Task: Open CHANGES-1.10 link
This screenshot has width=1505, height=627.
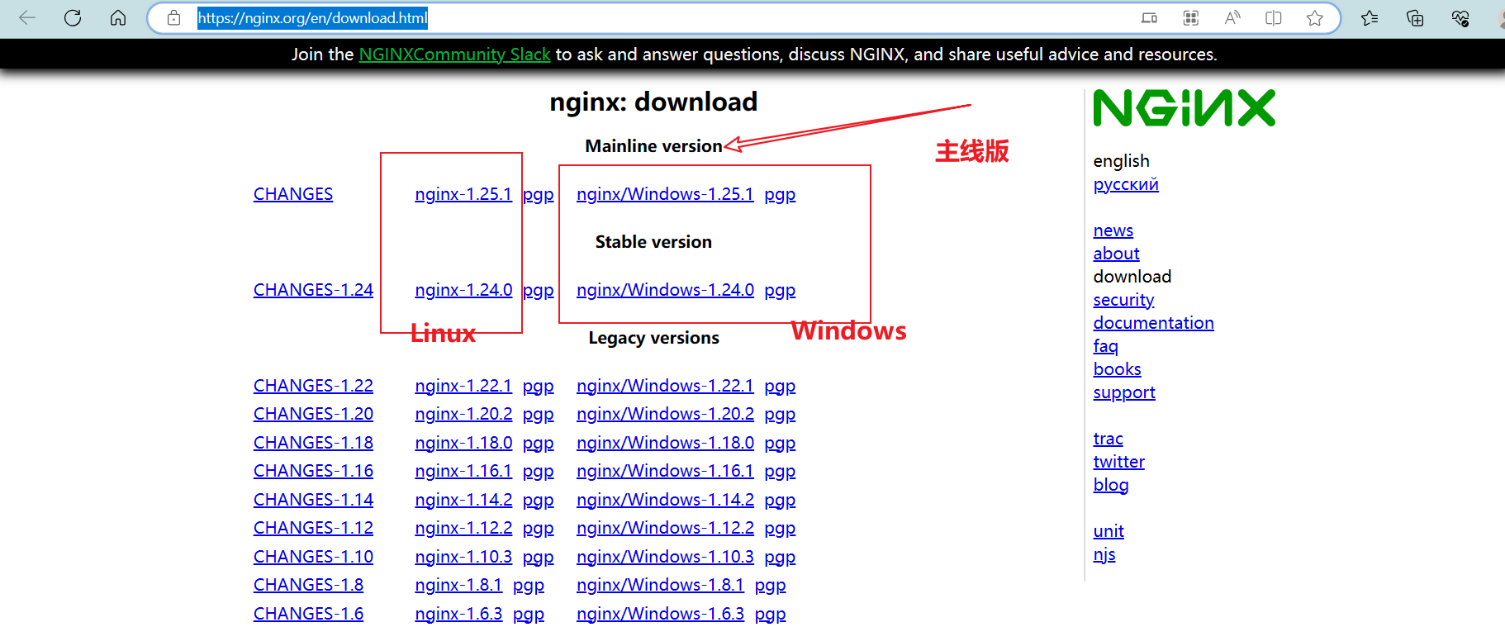Action: 313,557
